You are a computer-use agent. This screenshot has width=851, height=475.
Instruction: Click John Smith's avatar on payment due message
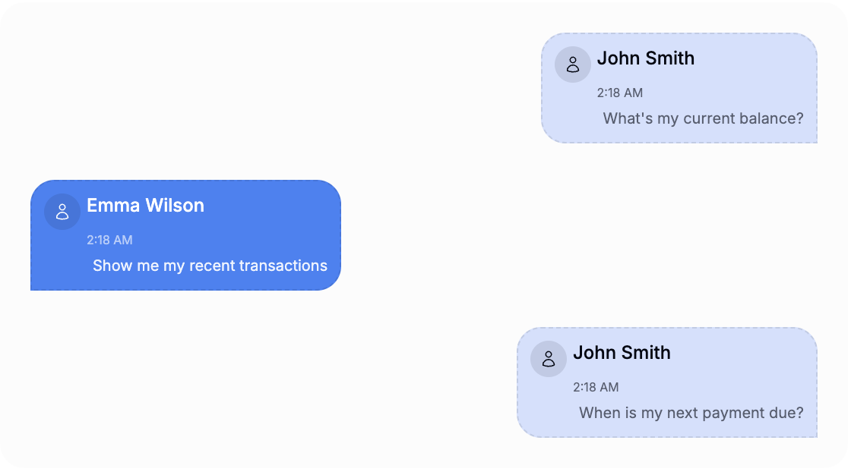click(x=549, y=359)
